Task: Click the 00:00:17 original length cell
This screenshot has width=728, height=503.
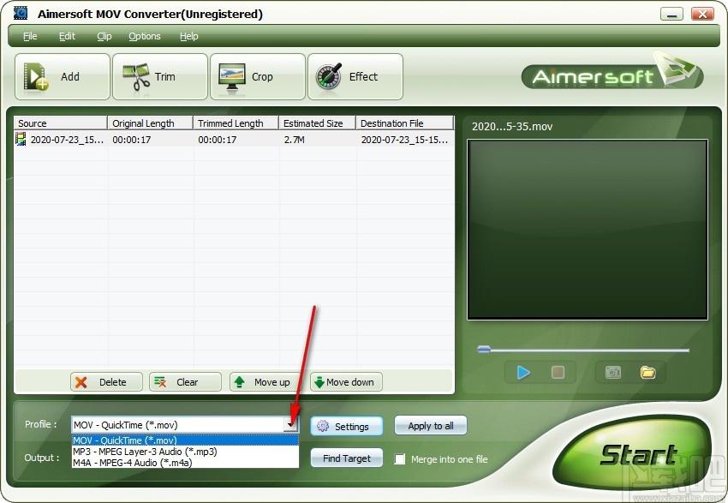Action: coord(132,140)
